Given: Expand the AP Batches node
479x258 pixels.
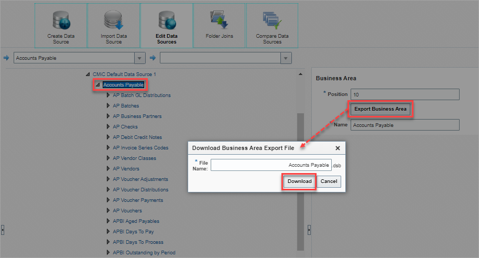Looking at the screenshot, I should click(108, 105).
